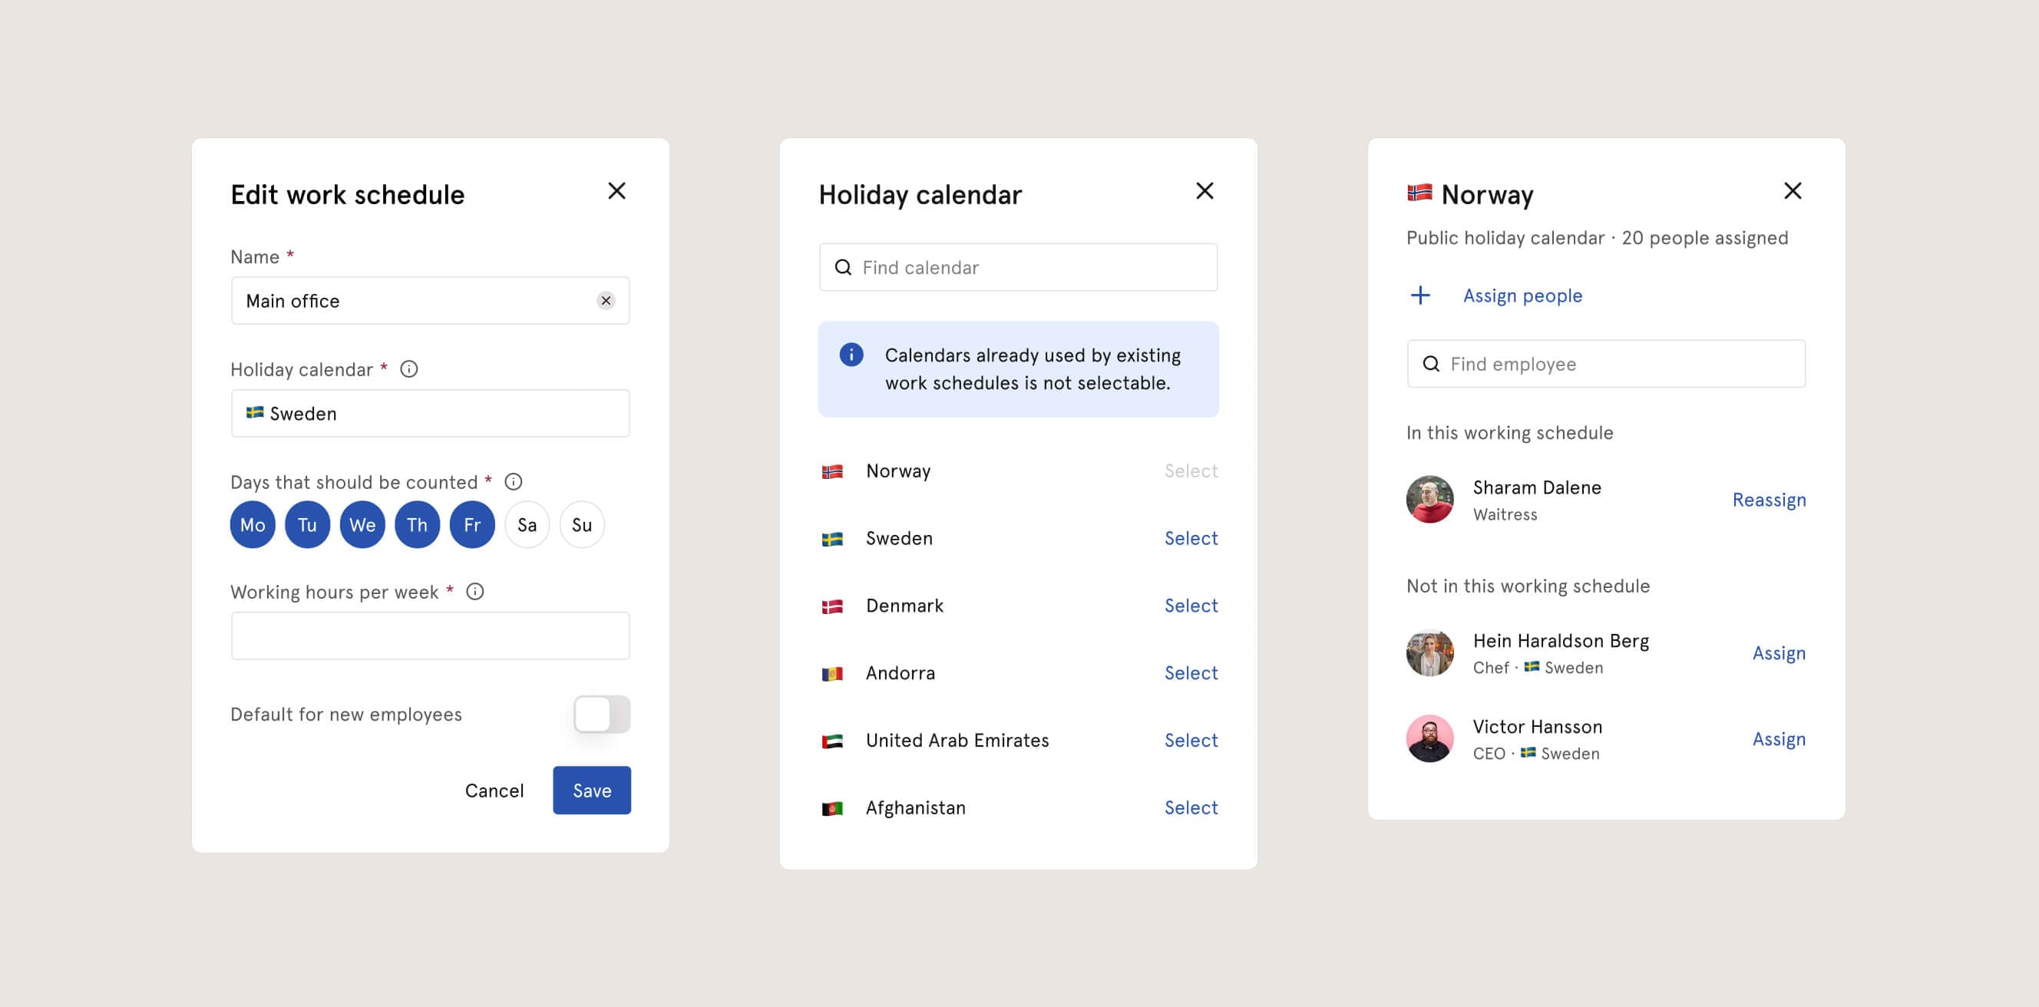Click 'Reassign' for Sharam Dalene
2039x1007 pixels.
pyautogui.click(x=1770, y=499)
